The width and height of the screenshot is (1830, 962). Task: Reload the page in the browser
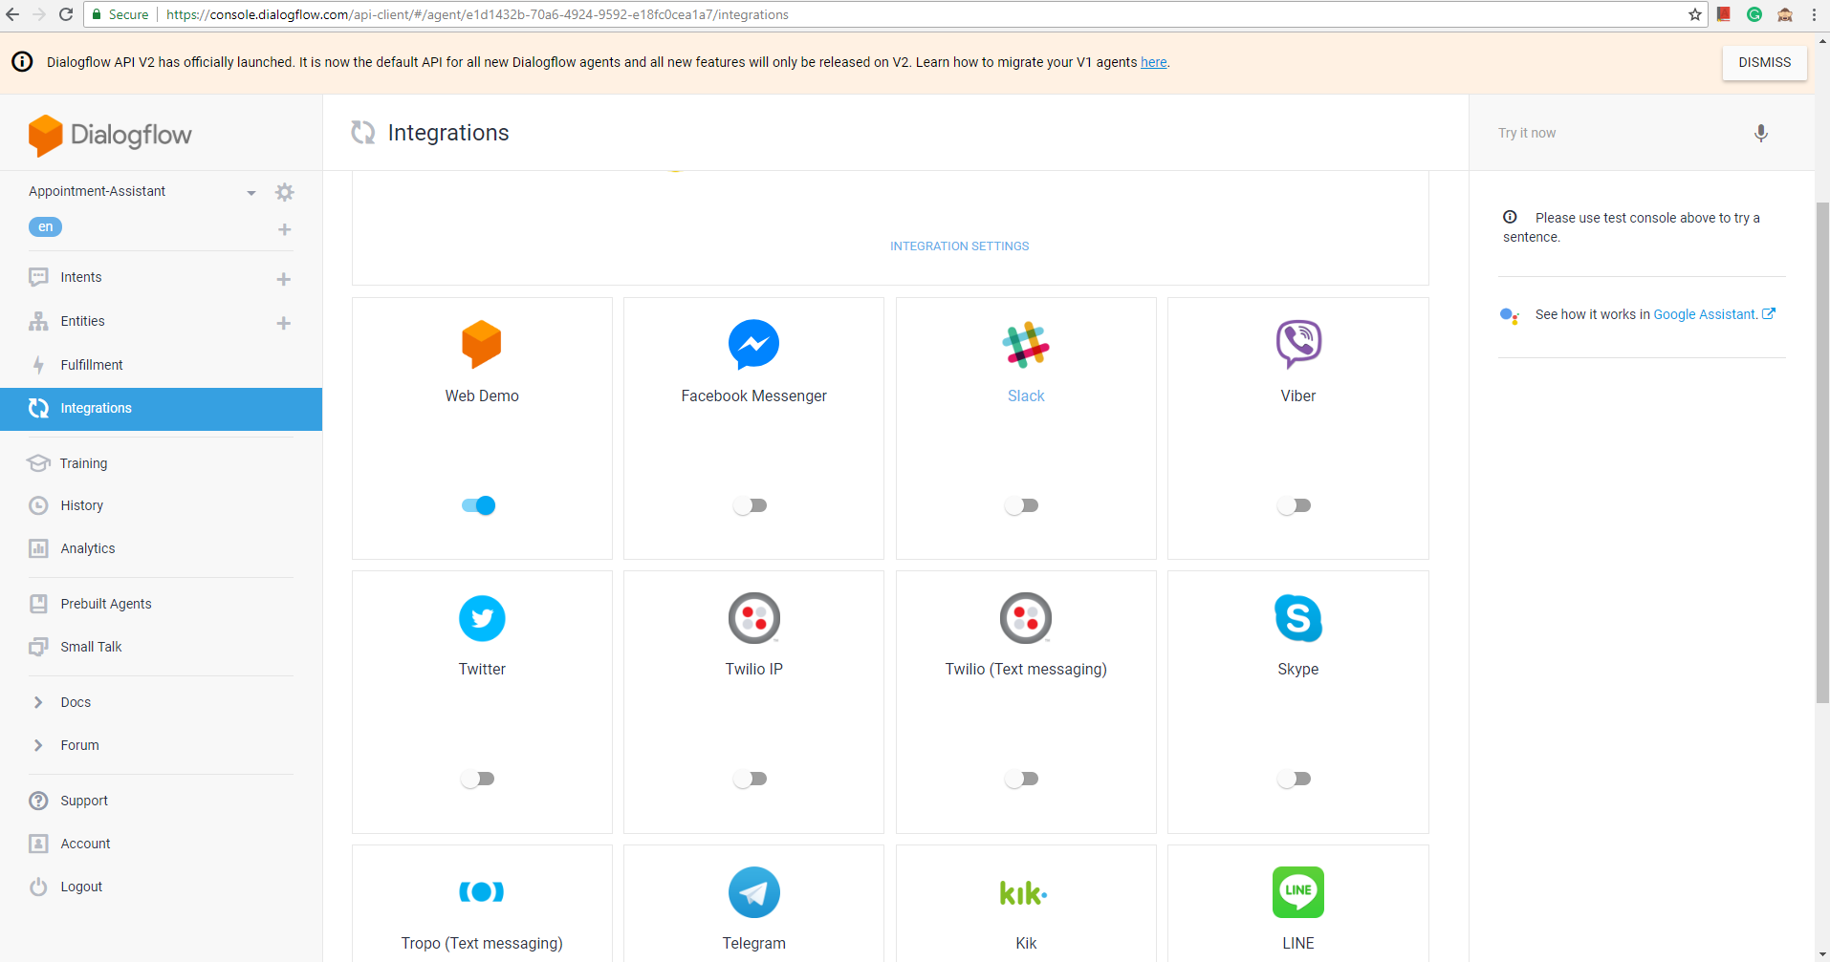pos(66,14)
